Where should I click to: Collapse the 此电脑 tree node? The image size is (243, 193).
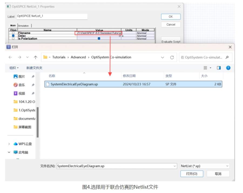tap(9, 152)
